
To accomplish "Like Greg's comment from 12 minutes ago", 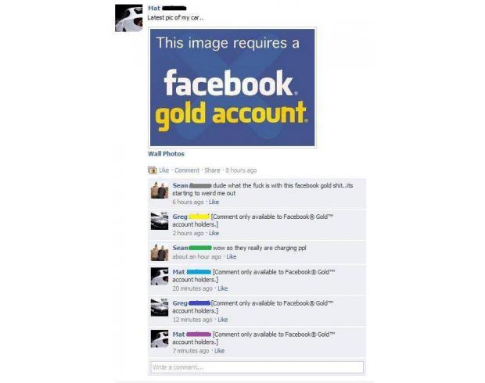I will [x=223, y=320].
